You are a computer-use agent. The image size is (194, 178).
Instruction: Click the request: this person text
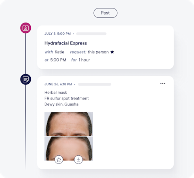[89, 52]
